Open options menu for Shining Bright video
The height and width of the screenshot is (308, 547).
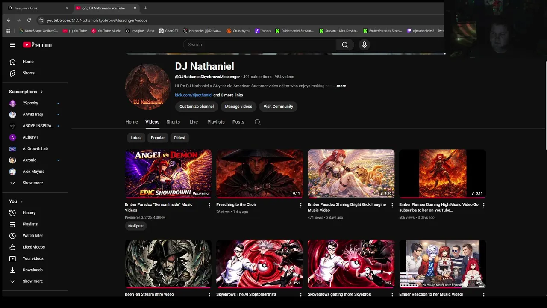[392, 205]
